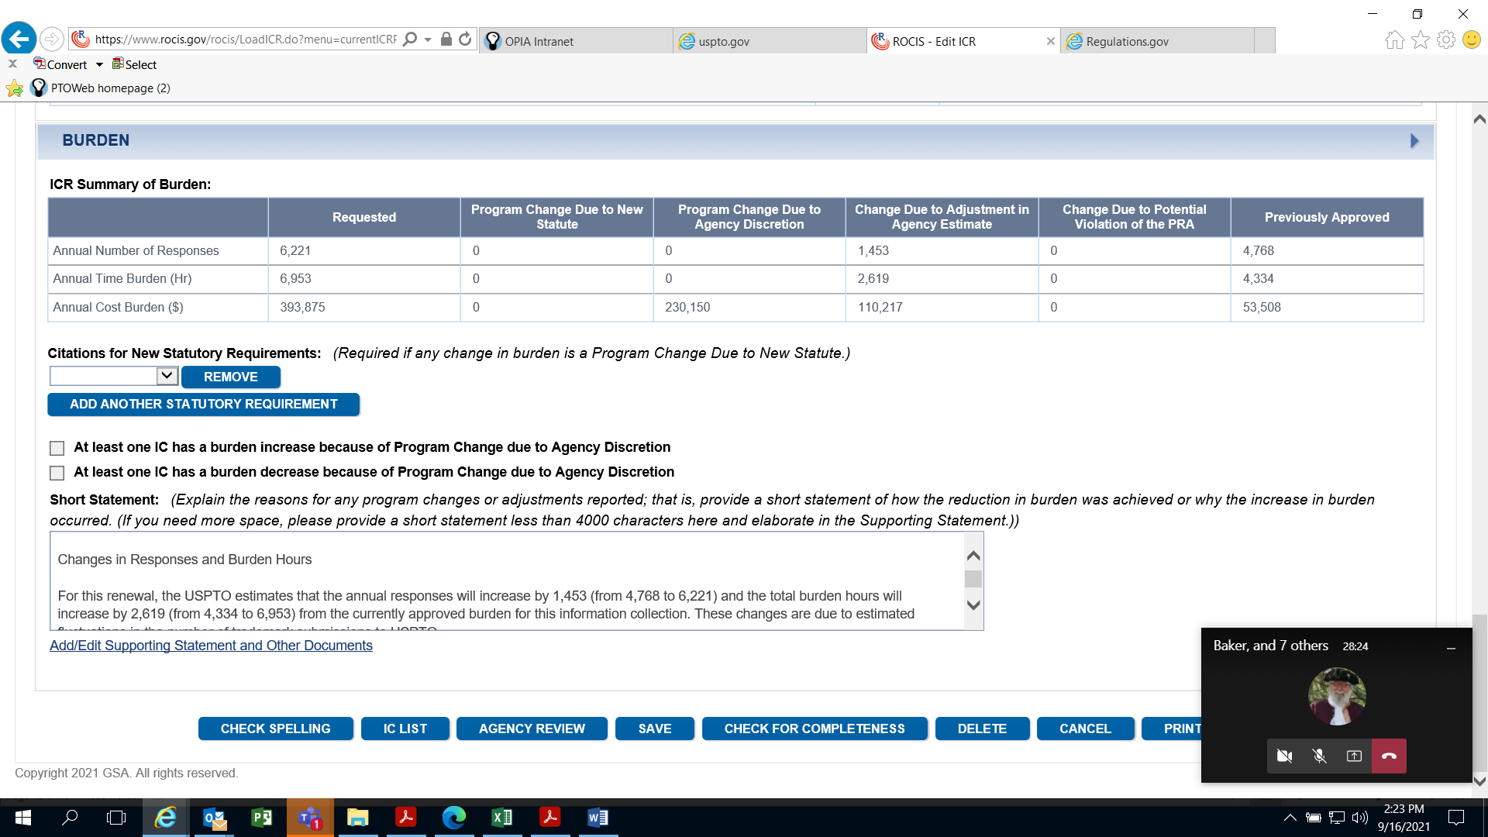Turn on camera in Teams call window
Viewport: 1488px width, 837px height.
pyautogui.click(x=1284, y=756)
